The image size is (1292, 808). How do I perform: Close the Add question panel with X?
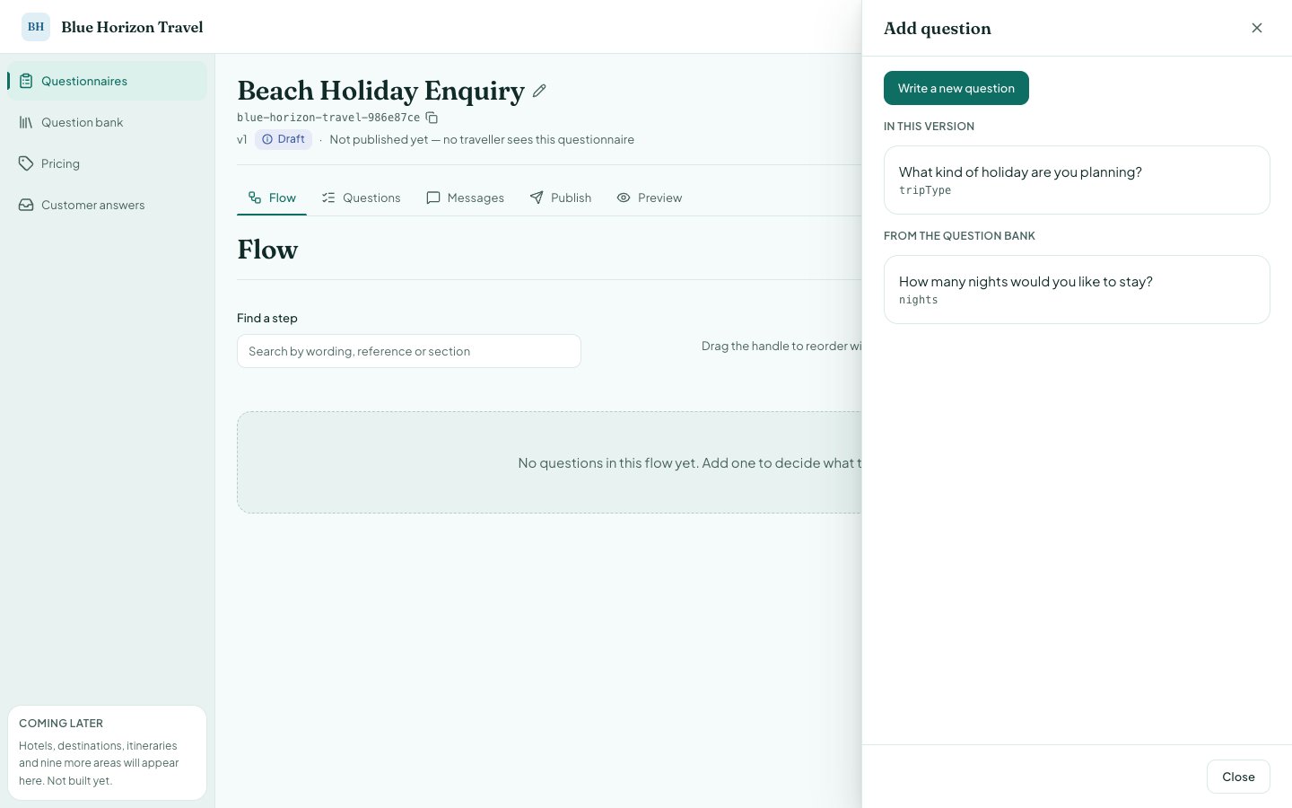pos(1257,28)
